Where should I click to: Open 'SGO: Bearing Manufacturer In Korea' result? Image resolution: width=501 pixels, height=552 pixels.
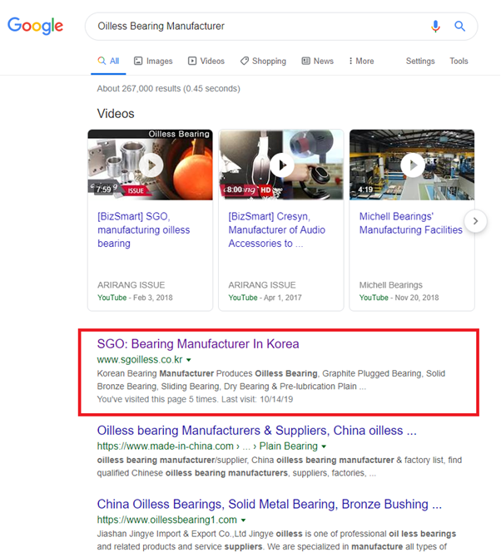point(198,344)
